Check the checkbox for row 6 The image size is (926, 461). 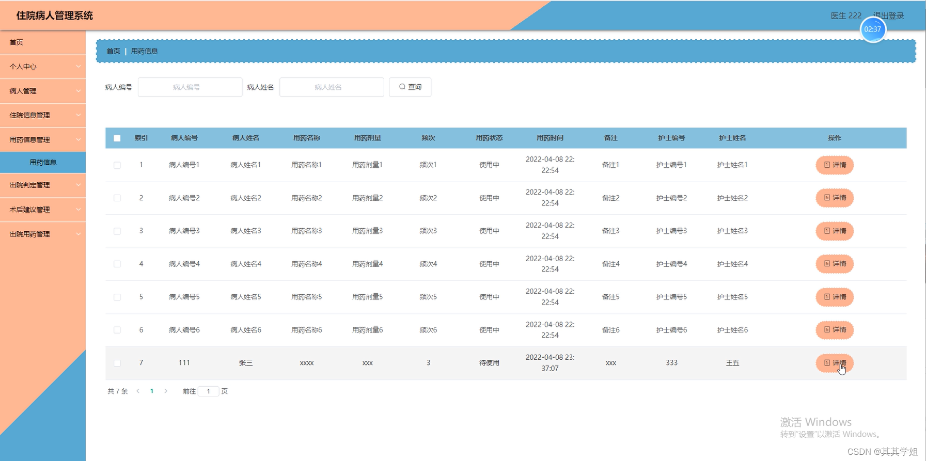tap(117, 330)
